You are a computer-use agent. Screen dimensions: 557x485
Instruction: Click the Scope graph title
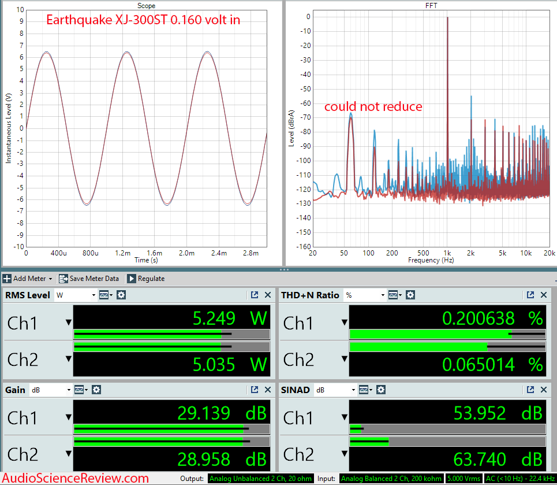(147, 6)
